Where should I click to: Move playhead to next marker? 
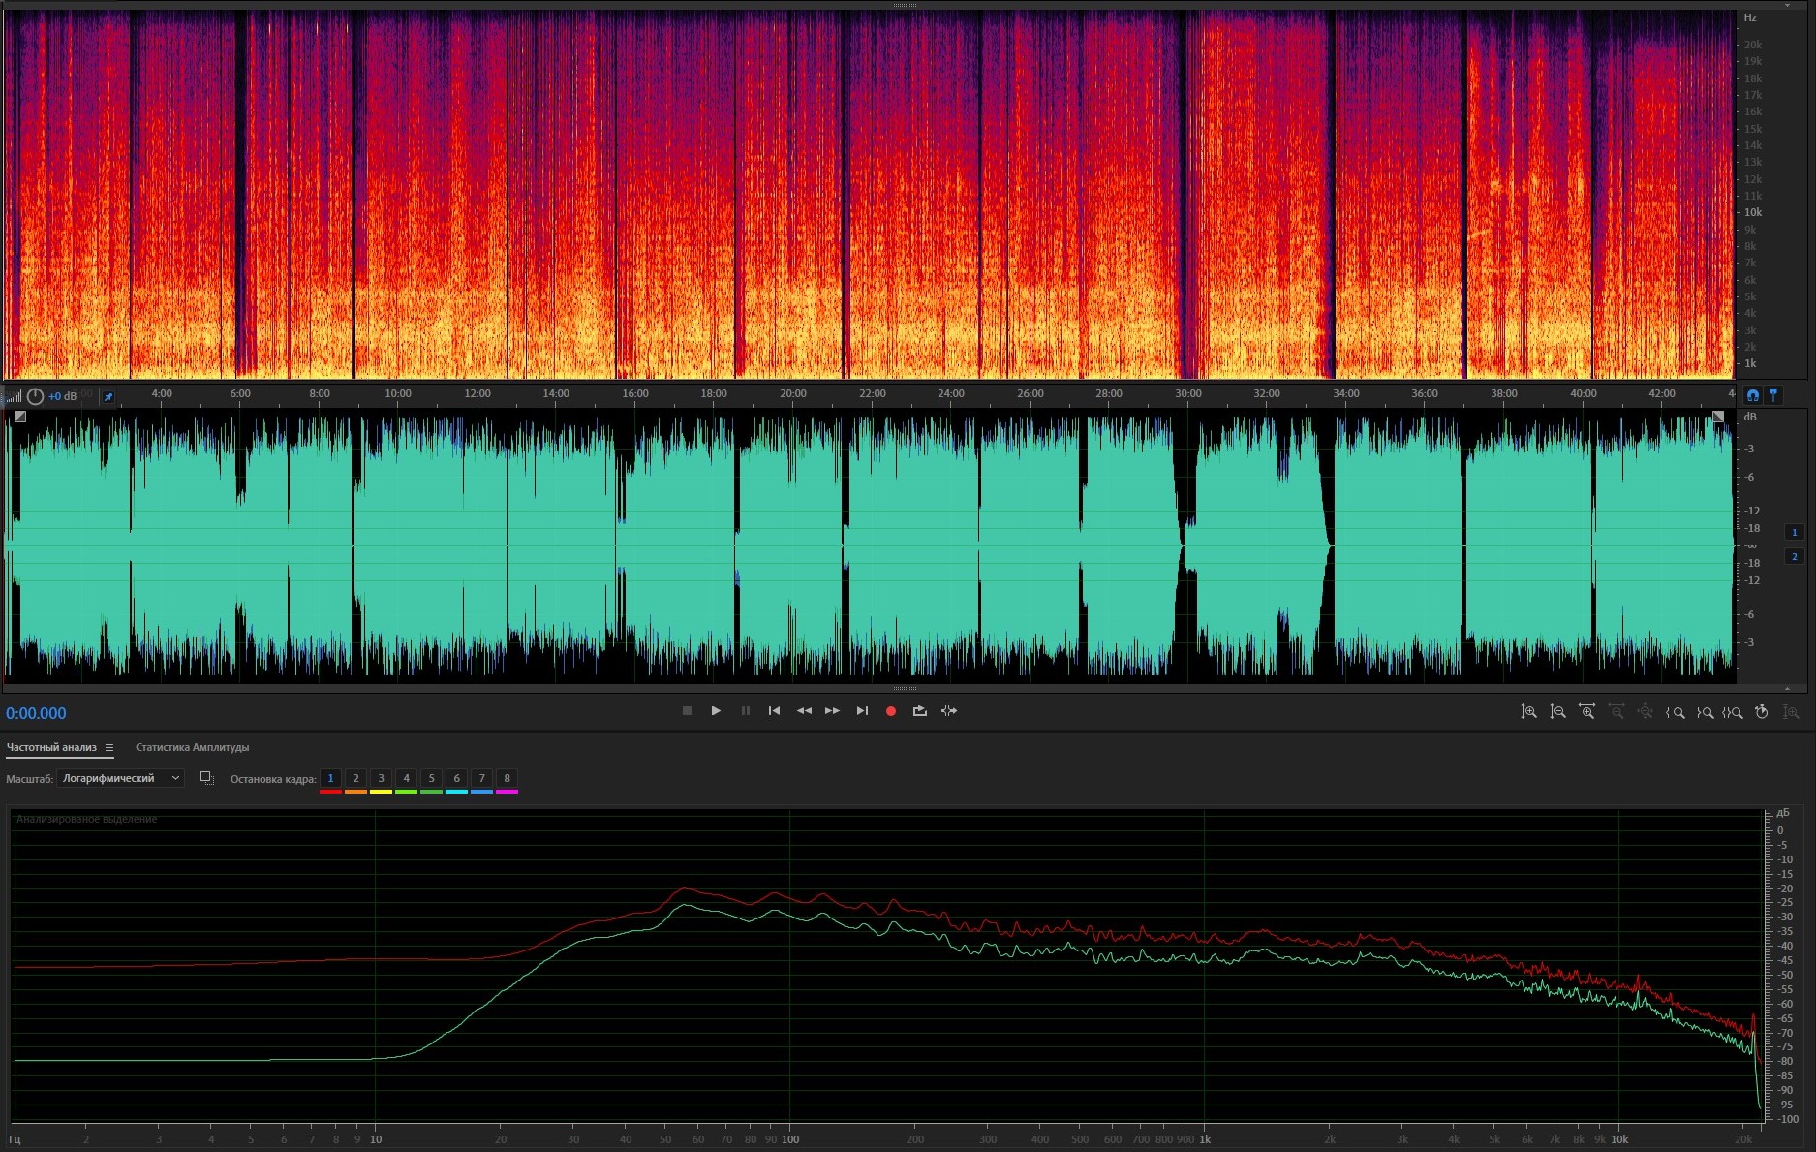pos(862,711)
